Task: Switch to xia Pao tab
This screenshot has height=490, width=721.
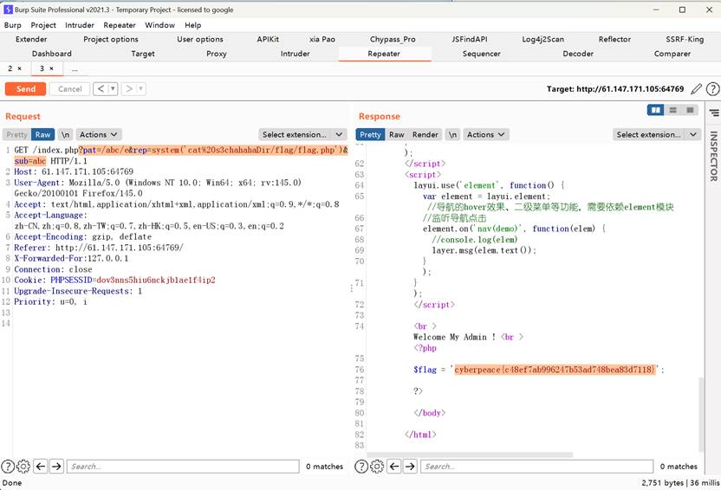Action: (x=322, y=39)
